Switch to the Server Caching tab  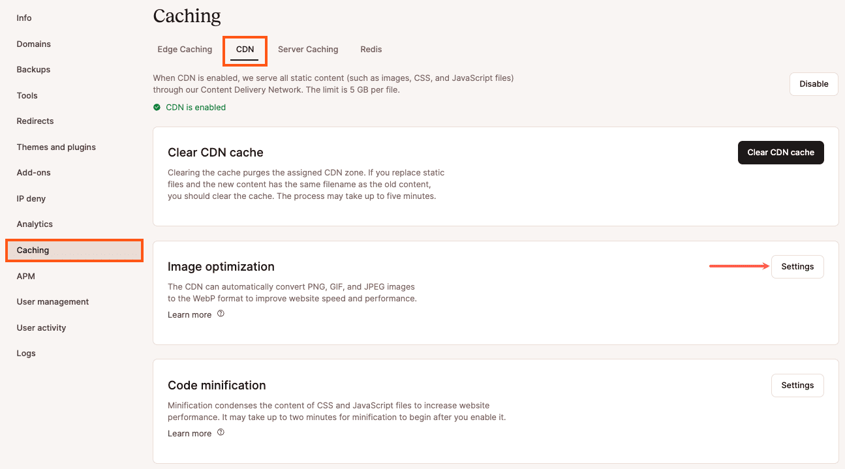[x=308, y=50]
